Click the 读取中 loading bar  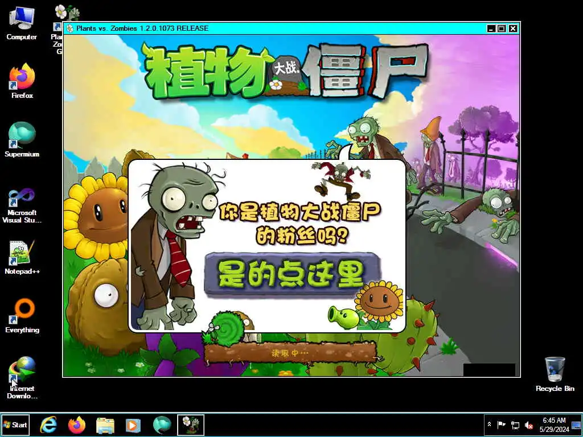click(291, 352)
